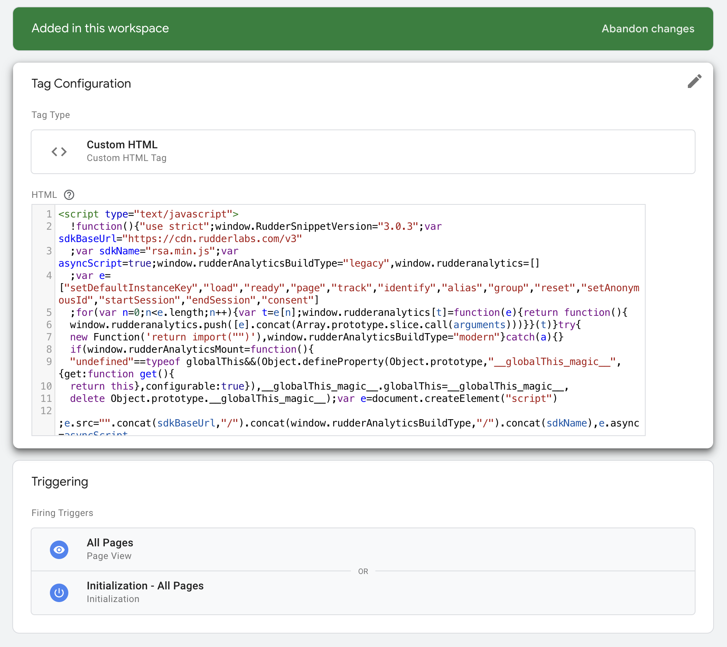Click the Initialization power trigger icon
727x647 pixels.
pyautogui.click(x=59, y=593)
